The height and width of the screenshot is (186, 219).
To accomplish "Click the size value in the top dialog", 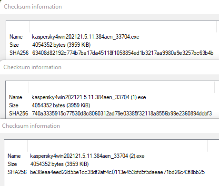I will [61, 45].
